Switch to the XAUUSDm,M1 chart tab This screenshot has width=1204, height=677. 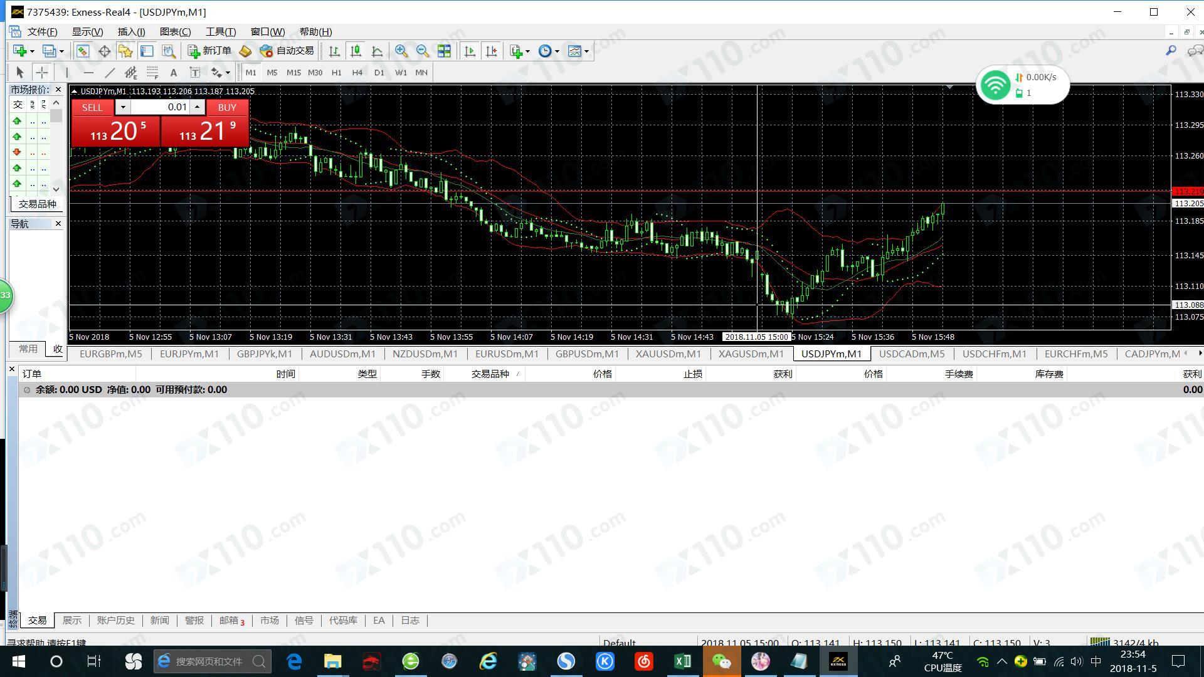[x=668, y=354]
